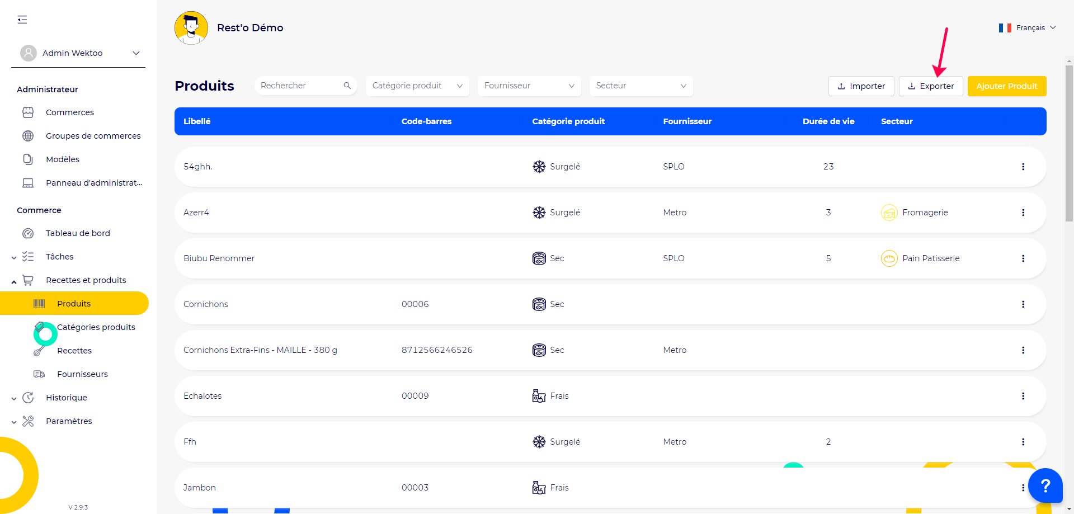Collapse sidebar with the hamburger menu icon
This screenshot has height=514, width=1074.
[x=22, y=20]
